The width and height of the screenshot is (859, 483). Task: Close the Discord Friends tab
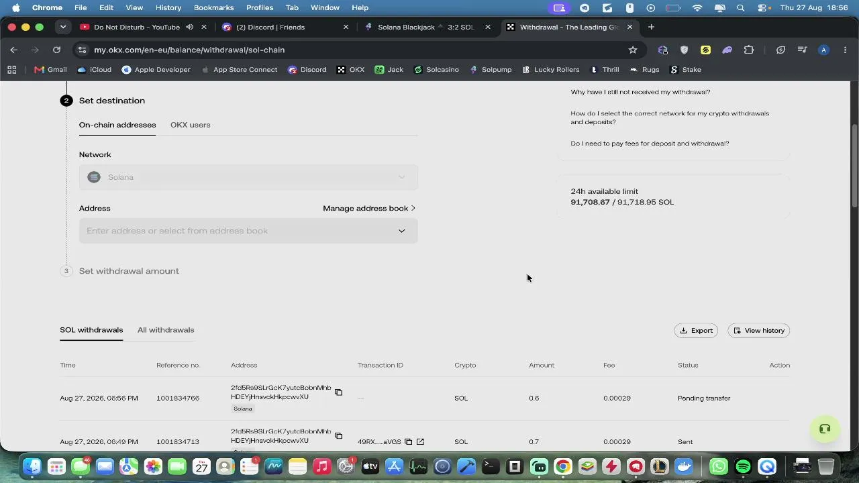click(346, 27)
